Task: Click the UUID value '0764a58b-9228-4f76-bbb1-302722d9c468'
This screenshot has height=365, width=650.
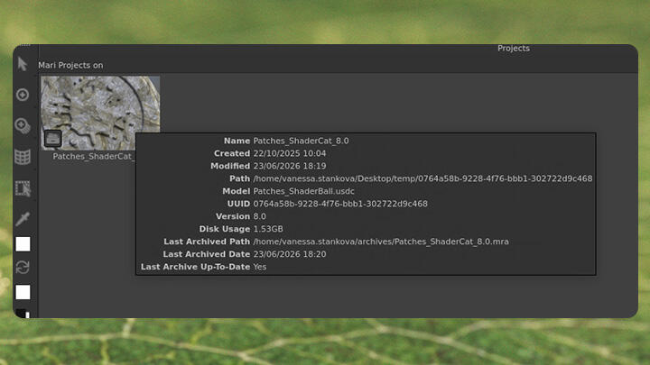Action: click(340, 204)
